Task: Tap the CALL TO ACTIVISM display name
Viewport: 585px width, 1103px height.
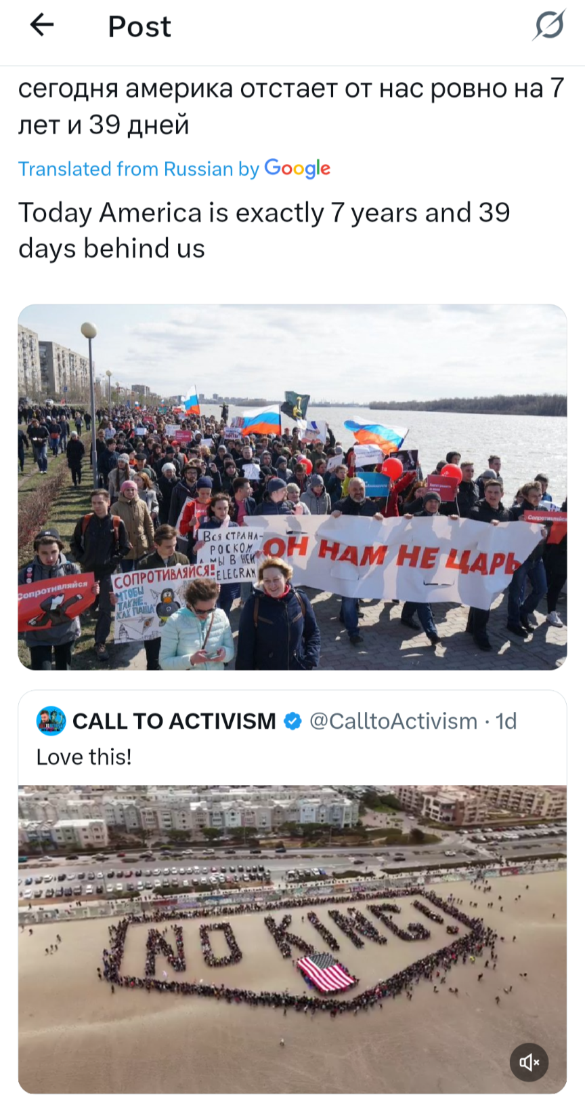Action: [x=174, y=721]
